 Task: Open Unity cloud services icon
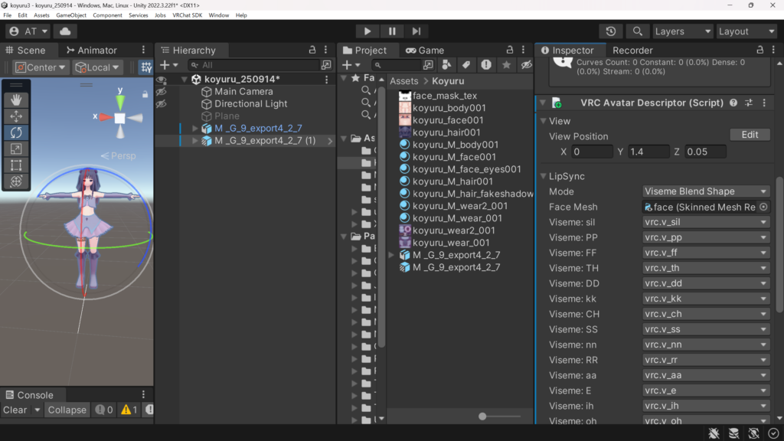click(65, 31)
